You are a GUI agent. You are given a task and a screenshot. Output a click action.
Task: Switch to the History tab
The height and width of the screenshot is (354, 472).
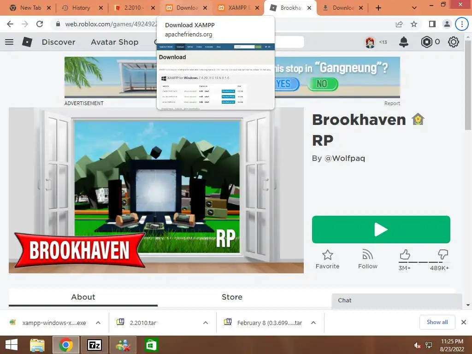click(x=82, y=8)
